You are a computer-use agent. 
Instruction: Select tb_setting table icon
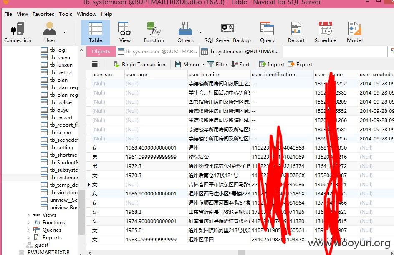(44, 147)
